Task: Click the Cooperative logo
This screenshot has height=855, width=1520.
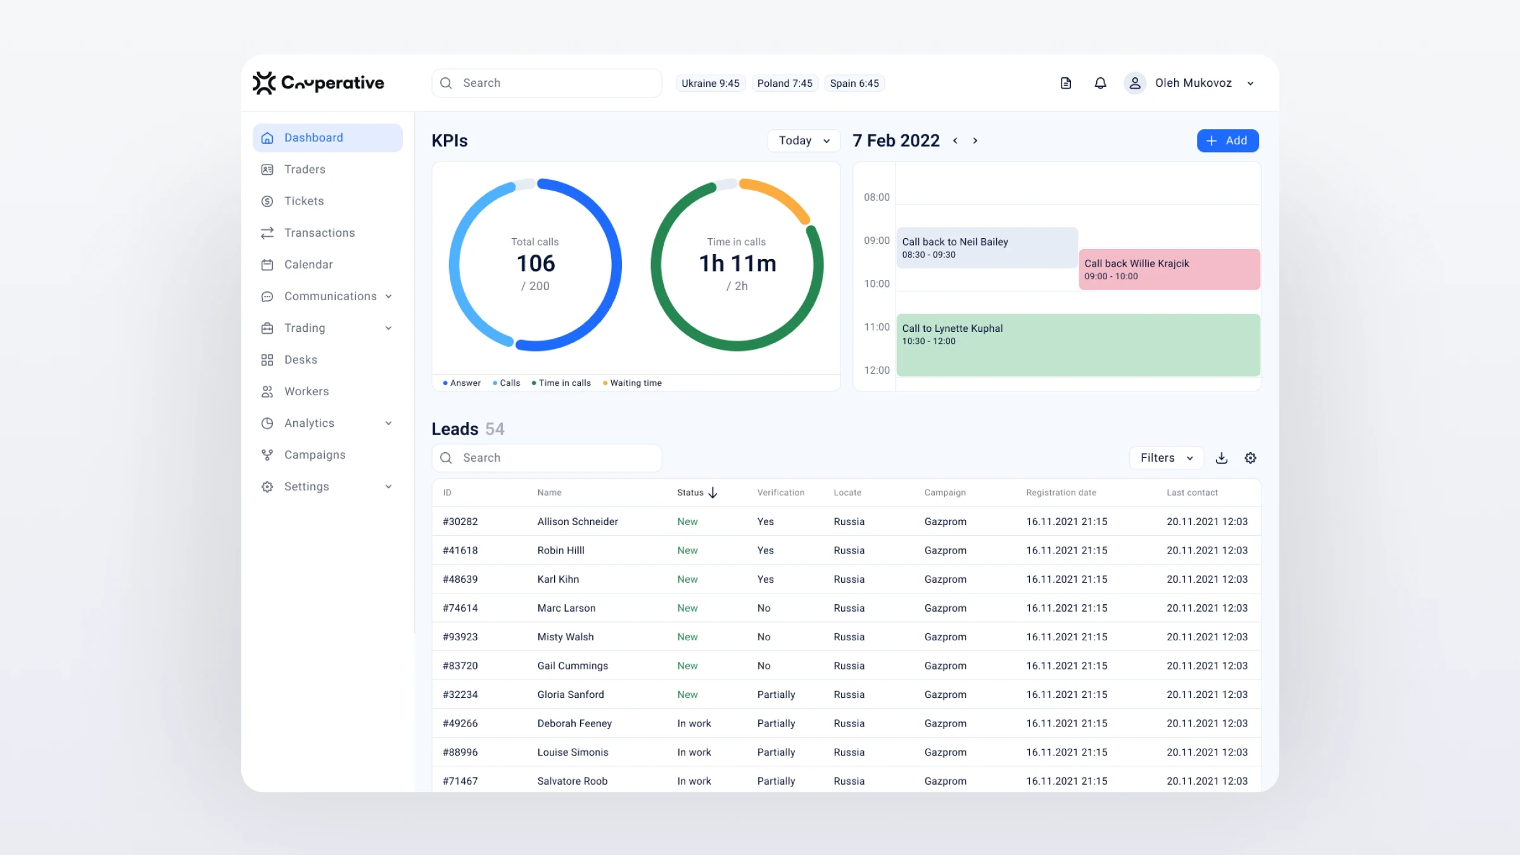Action: (319, 83)
